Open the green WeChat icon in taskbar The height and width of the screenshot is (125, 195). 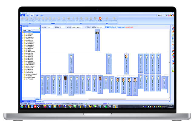tap(95, 106)
